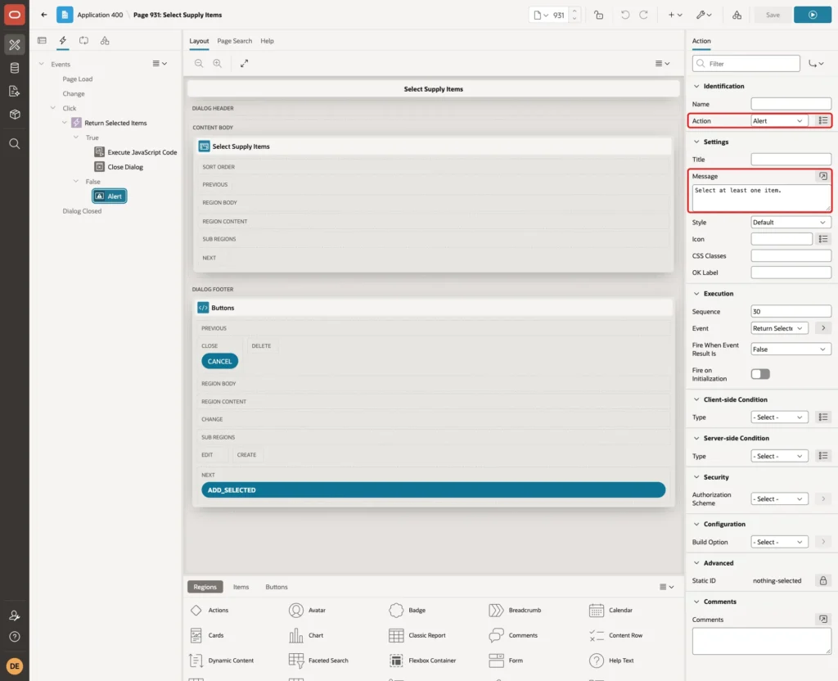Open the Processing tab icon

[84, 41]
